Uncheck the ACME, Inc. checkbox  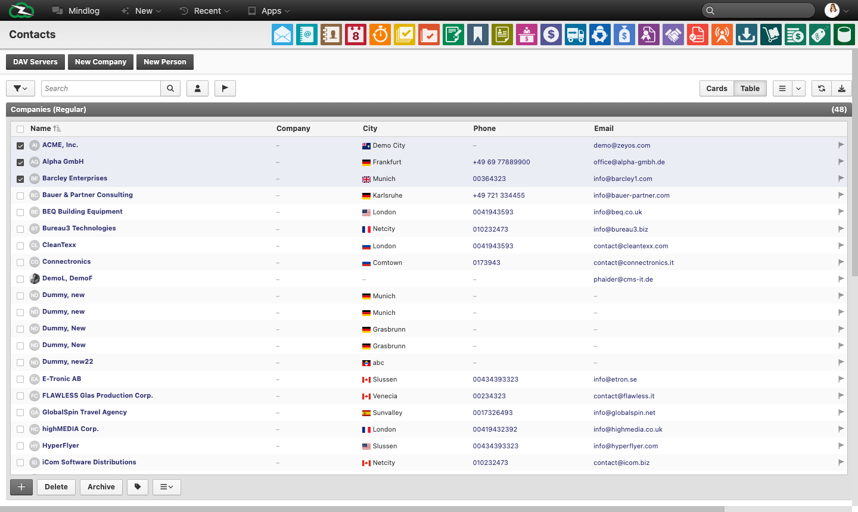20,146
